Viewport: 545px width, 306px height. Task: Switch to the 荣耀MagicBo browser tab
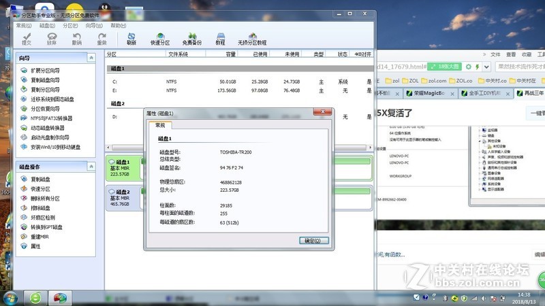[x=429, y=93]
